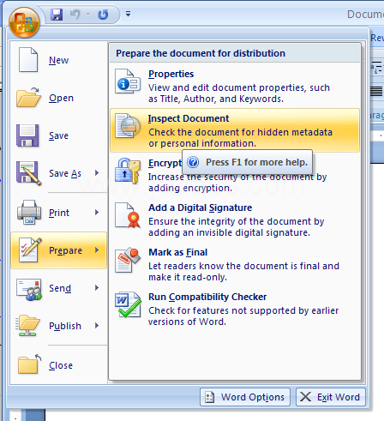384x421 pixels.
Task: Choose Add a Digital Signature option
Action: click(x=235, y=220)
